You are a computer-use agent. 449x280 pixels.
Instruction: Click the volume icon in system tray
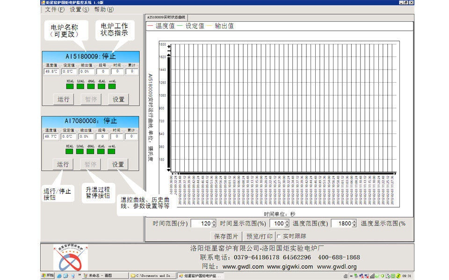point(373,276)
